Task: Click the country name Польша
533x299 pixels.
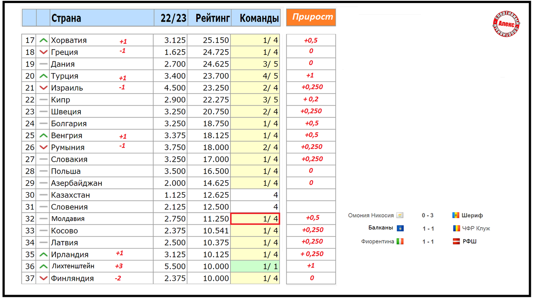Action: pyautogui.click(x=66, y=171)
